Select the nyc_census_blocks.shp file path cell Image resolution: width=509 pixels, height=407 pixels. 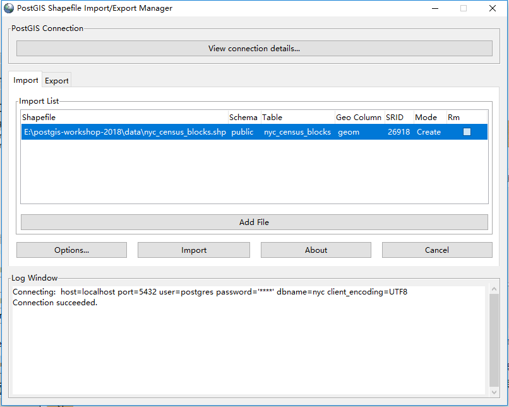click(x=125, y=132)
